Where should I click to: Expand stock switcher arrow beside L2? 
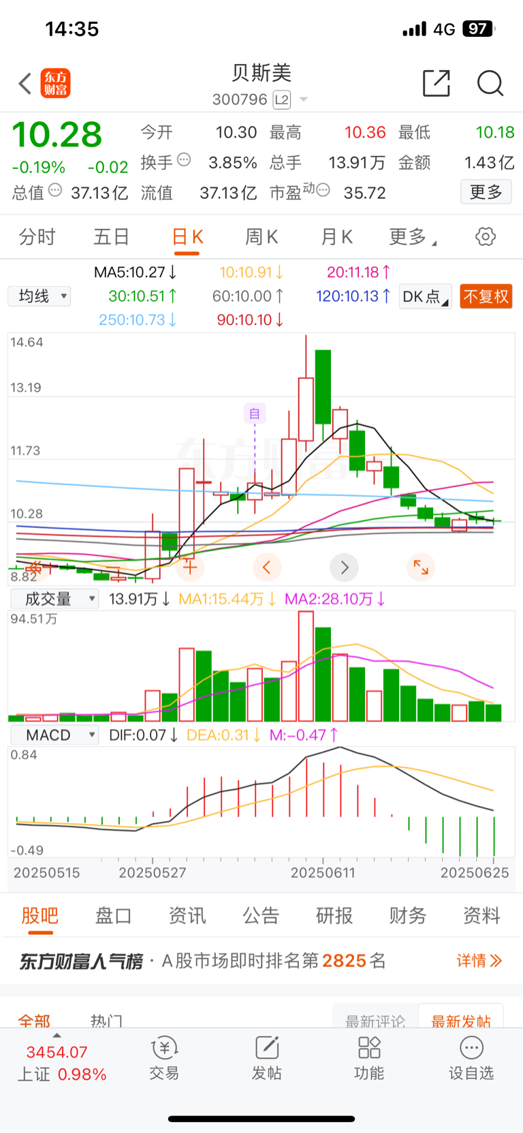coord(304,100)
